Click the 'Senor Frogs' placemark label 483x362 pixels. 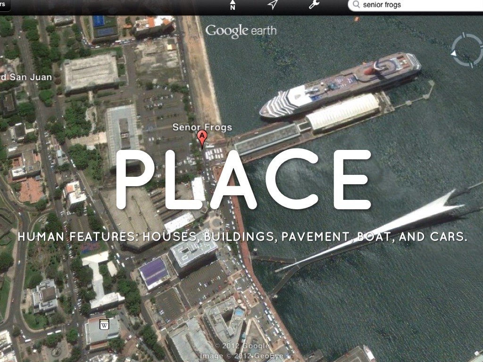(x=202, y=127)
